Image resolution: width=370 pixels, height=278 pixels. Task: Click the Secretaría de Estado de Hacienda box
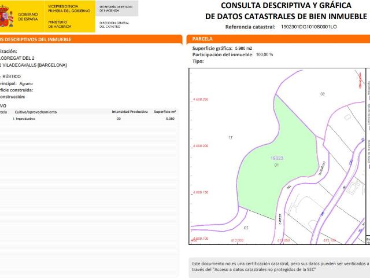pos(116,9)
